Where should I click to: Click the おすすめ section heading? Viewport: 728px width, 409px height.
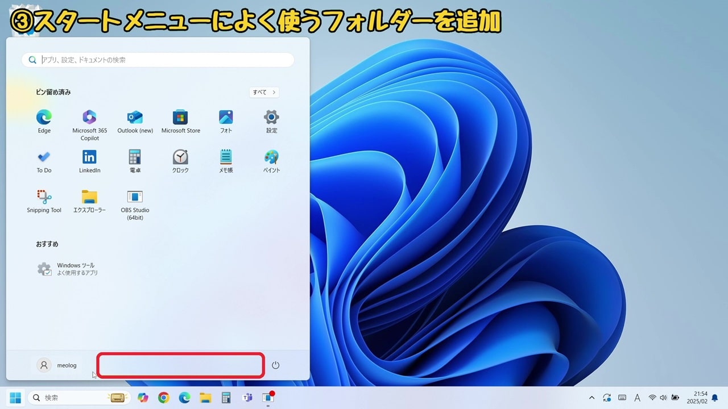pos(47,244)
